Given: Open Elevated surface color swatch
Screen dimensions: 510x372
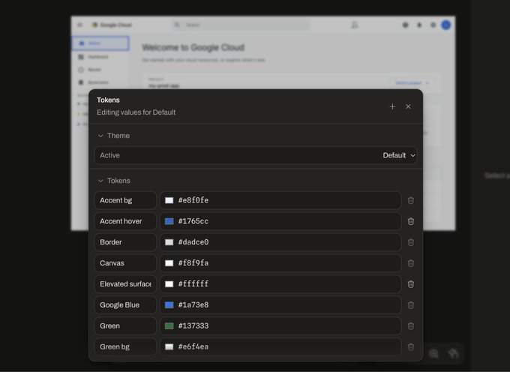Looking at the screenshot, I should 169,284.
